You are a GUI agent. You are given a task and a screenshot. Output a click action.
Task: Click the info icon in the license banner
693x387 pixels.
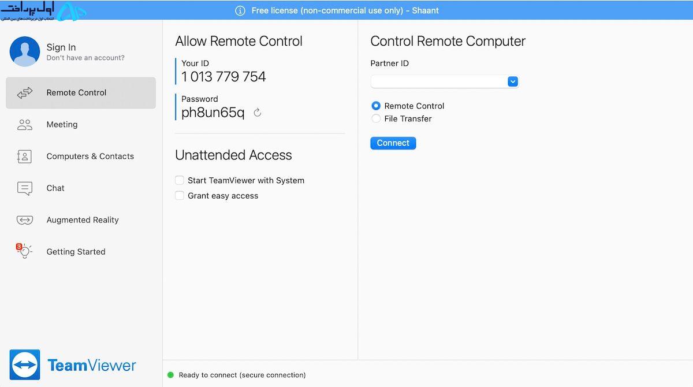(x=240, y=10)
